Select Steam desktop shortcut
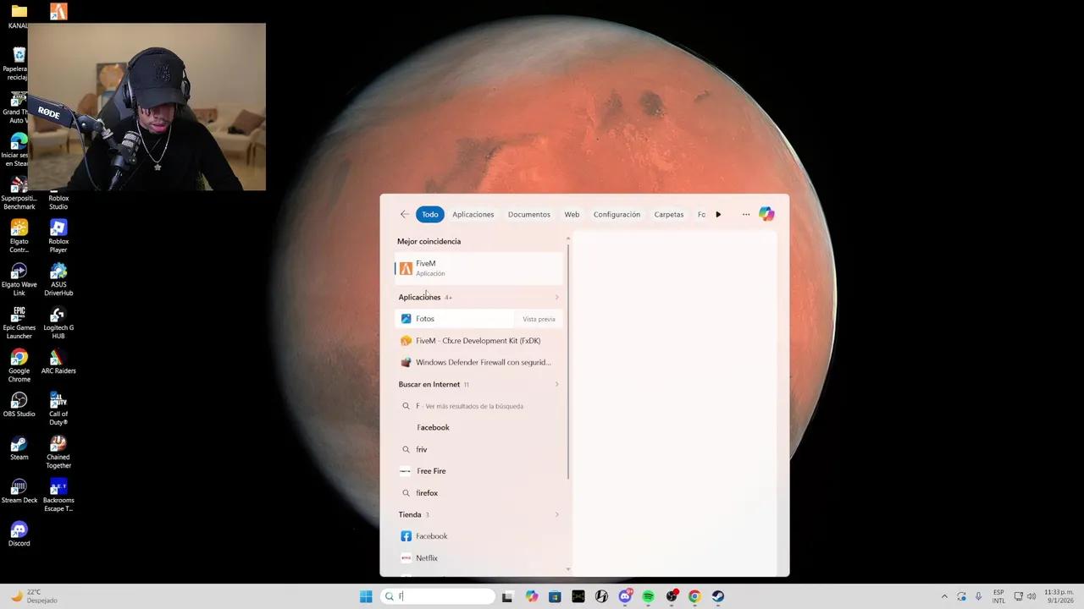 (19, 447)
